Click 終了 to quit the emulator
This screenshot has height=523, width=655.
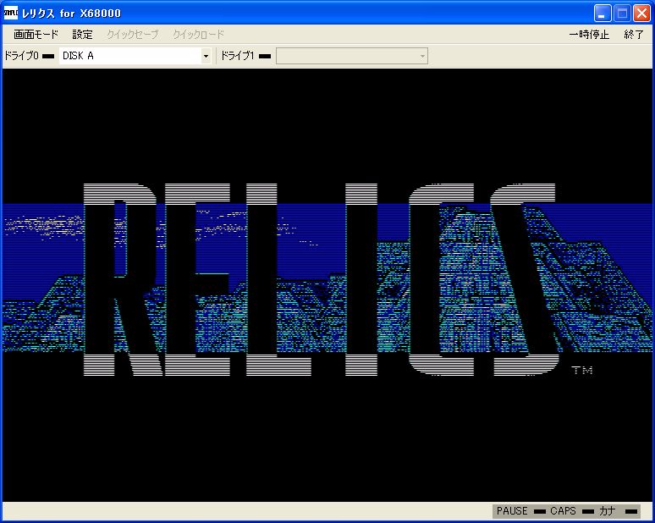(634, 35)
